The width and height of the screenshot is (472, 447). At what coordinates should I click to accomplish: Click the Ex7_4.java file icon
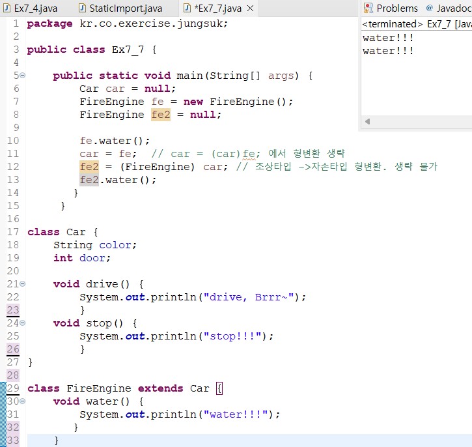[7, 8]
